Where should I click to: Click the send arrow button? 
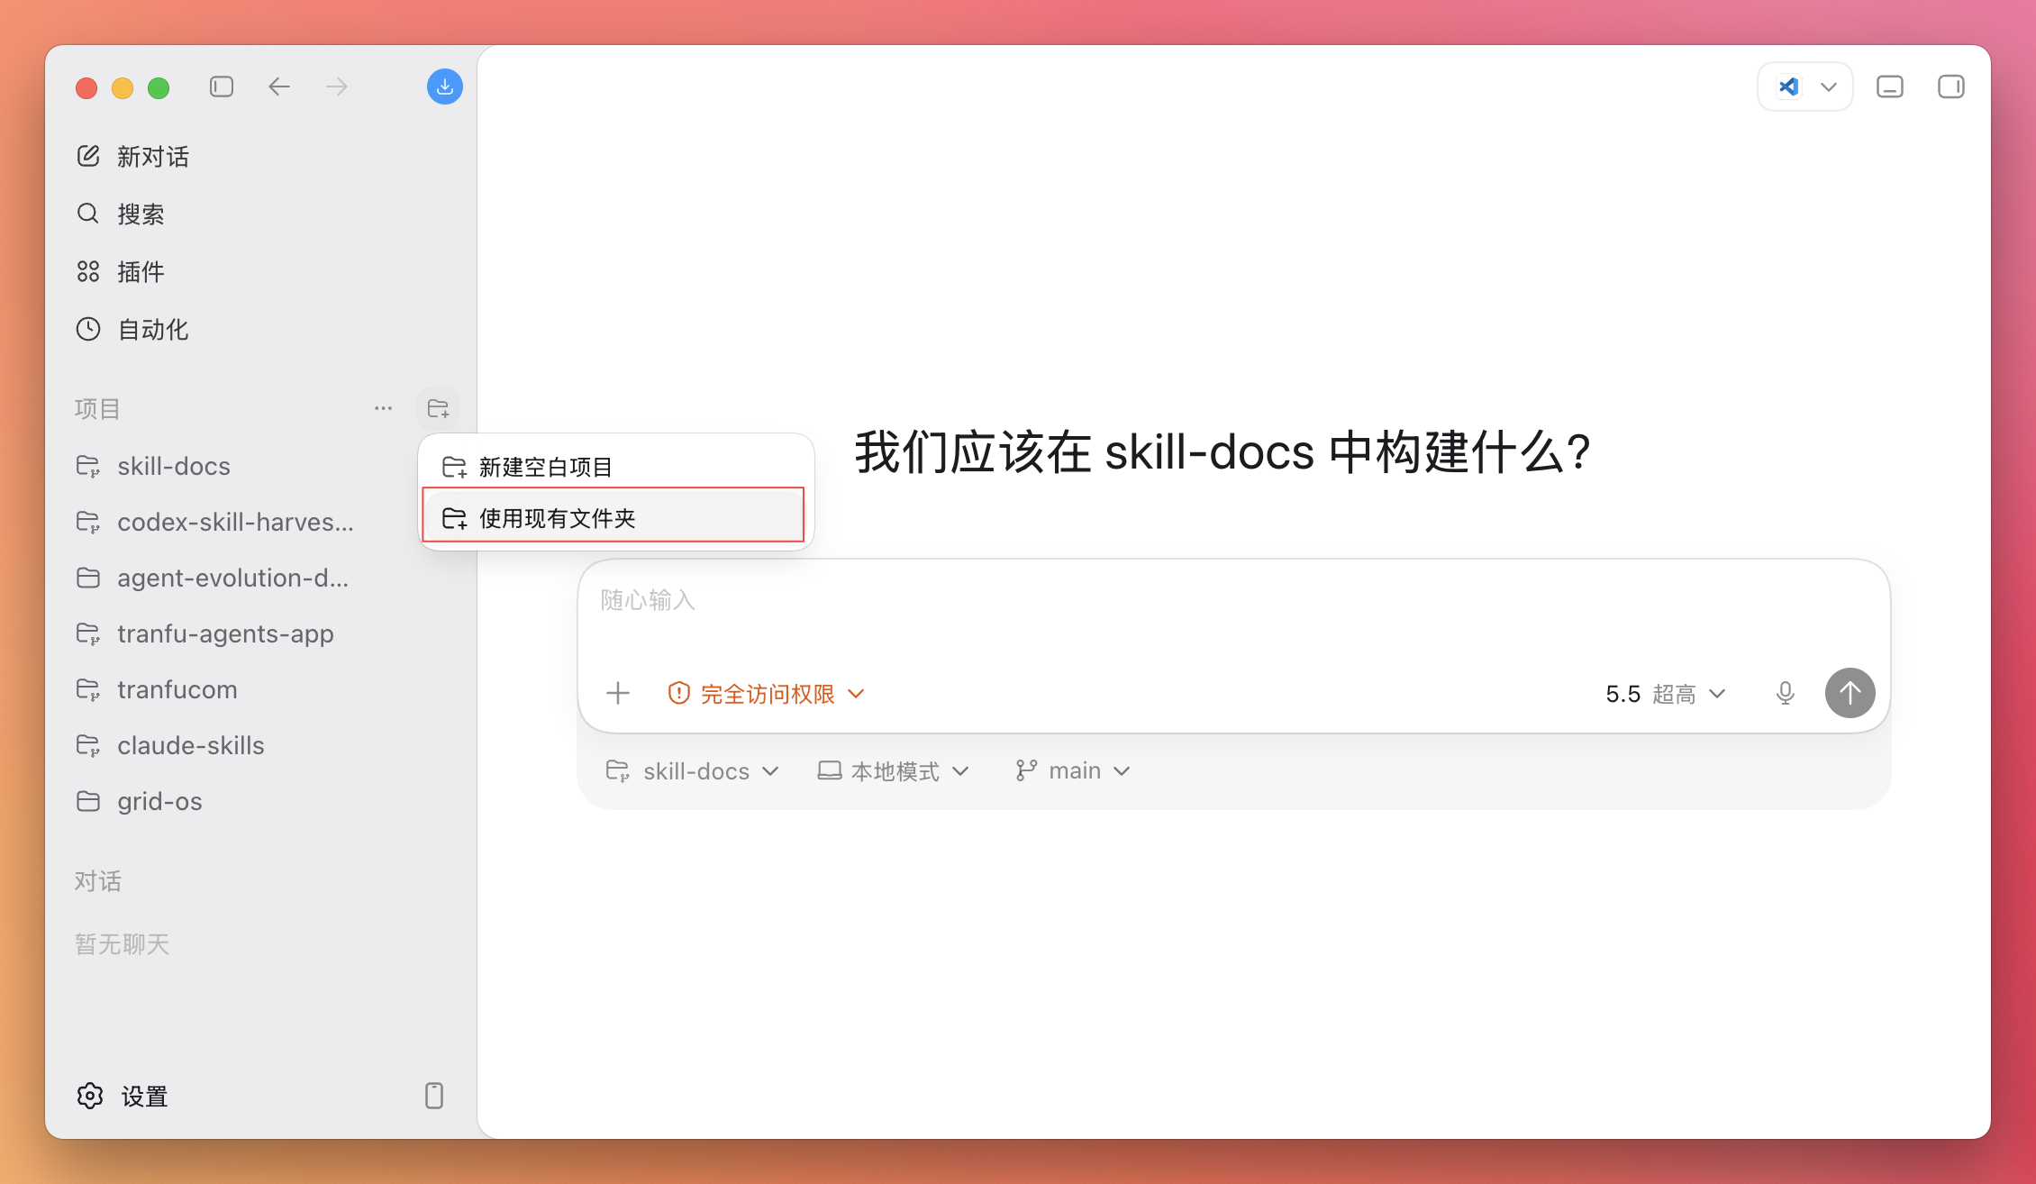click(x=1850, y=693)
